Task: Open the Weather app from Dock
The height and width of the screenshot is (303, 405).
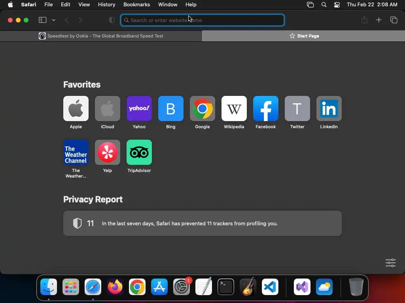Action: coord(324,287)
